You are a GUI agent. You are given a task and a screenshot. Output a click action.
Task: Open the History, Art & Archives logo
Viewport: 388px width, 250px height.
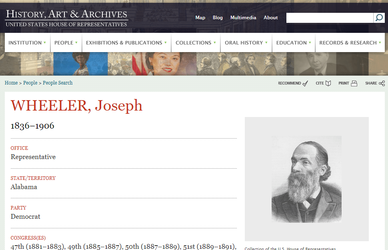pyautogui.click(x=66, y=18)
